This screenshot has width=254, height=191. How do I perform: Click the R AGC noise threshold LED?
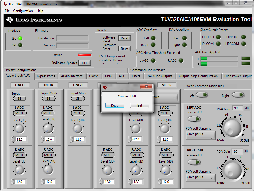click(181, 61)
